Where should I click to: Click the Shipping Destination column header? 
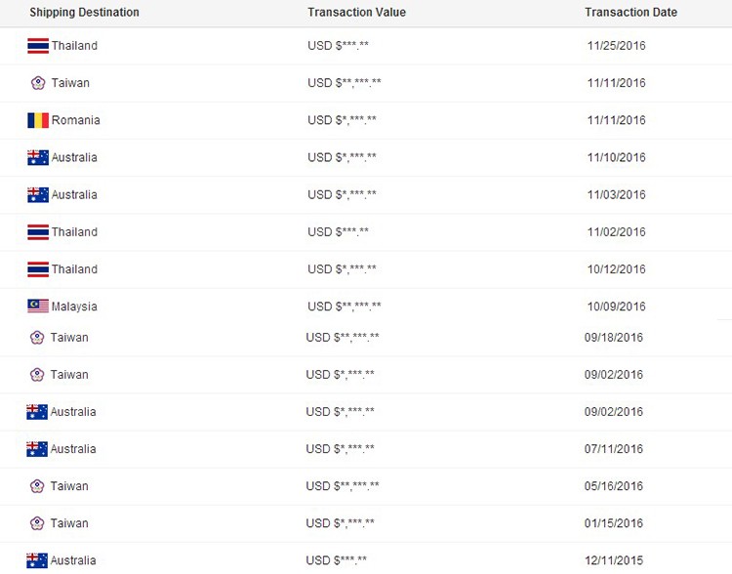(x=84, y=13)
